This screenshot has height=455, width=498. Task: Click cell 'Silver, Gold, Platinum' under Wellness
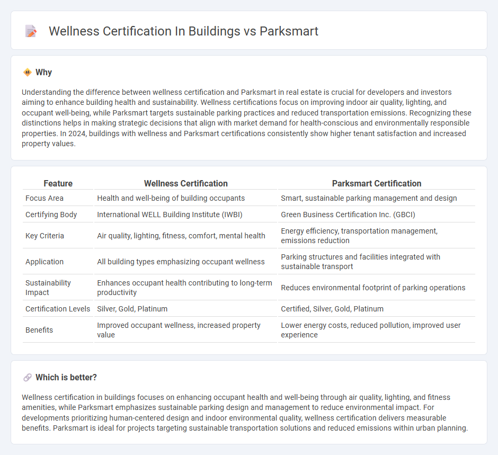pyautogui.click(x=132, y=309)
